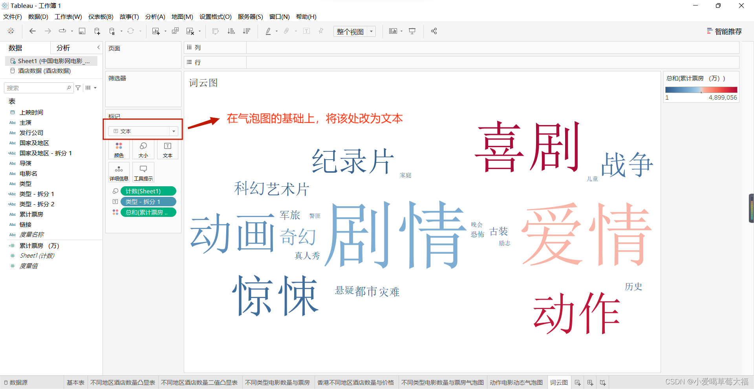The width and height of the screenshot is (754, 389).
Task: Select the 酒店数据 data source
Action: click(x=44, y=71)
